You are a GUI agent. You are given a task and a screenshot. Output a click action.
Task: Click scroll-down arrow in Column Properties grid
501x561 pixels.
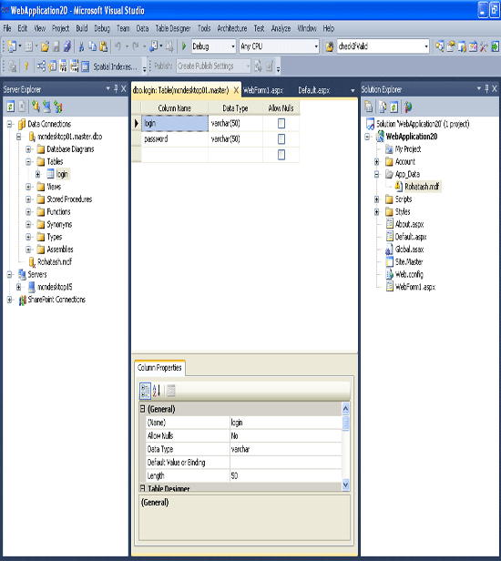pyautogui.click(x=346, y=484)
